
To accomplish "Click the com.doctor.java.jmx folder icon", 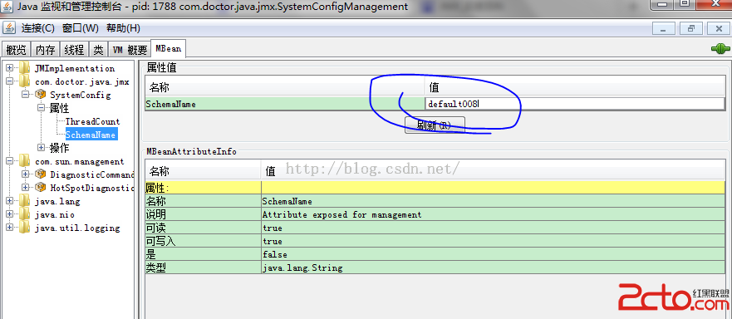I will [x=25, y=81].
